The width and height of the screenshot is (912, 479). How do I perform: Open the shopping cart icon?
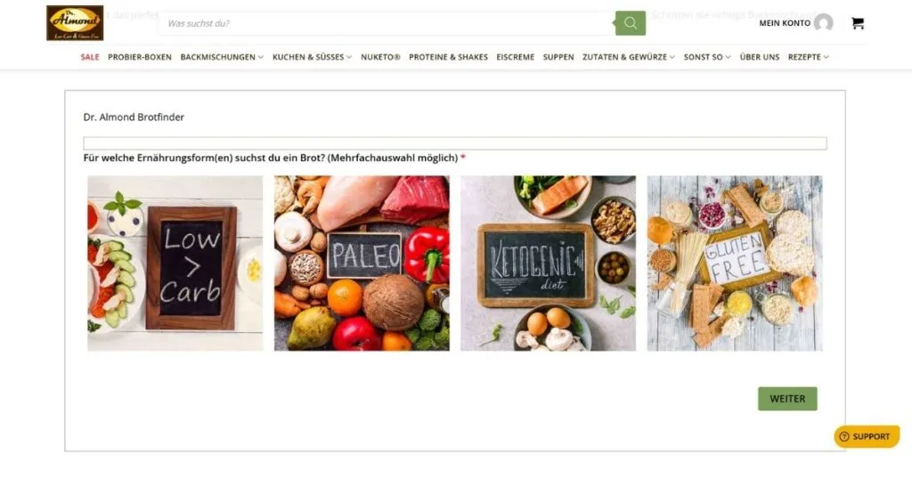[x=858, y=23]
